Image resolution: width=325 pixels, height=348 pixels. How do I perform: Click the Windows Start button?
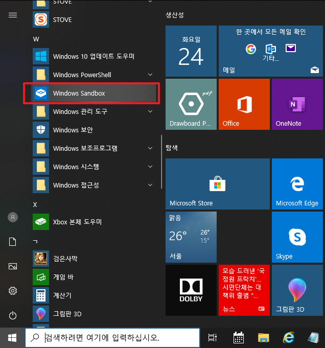[x=12, y=338]
